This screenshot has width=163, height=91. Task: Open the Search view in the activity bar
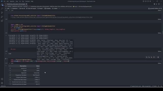[x=2, y=9]
